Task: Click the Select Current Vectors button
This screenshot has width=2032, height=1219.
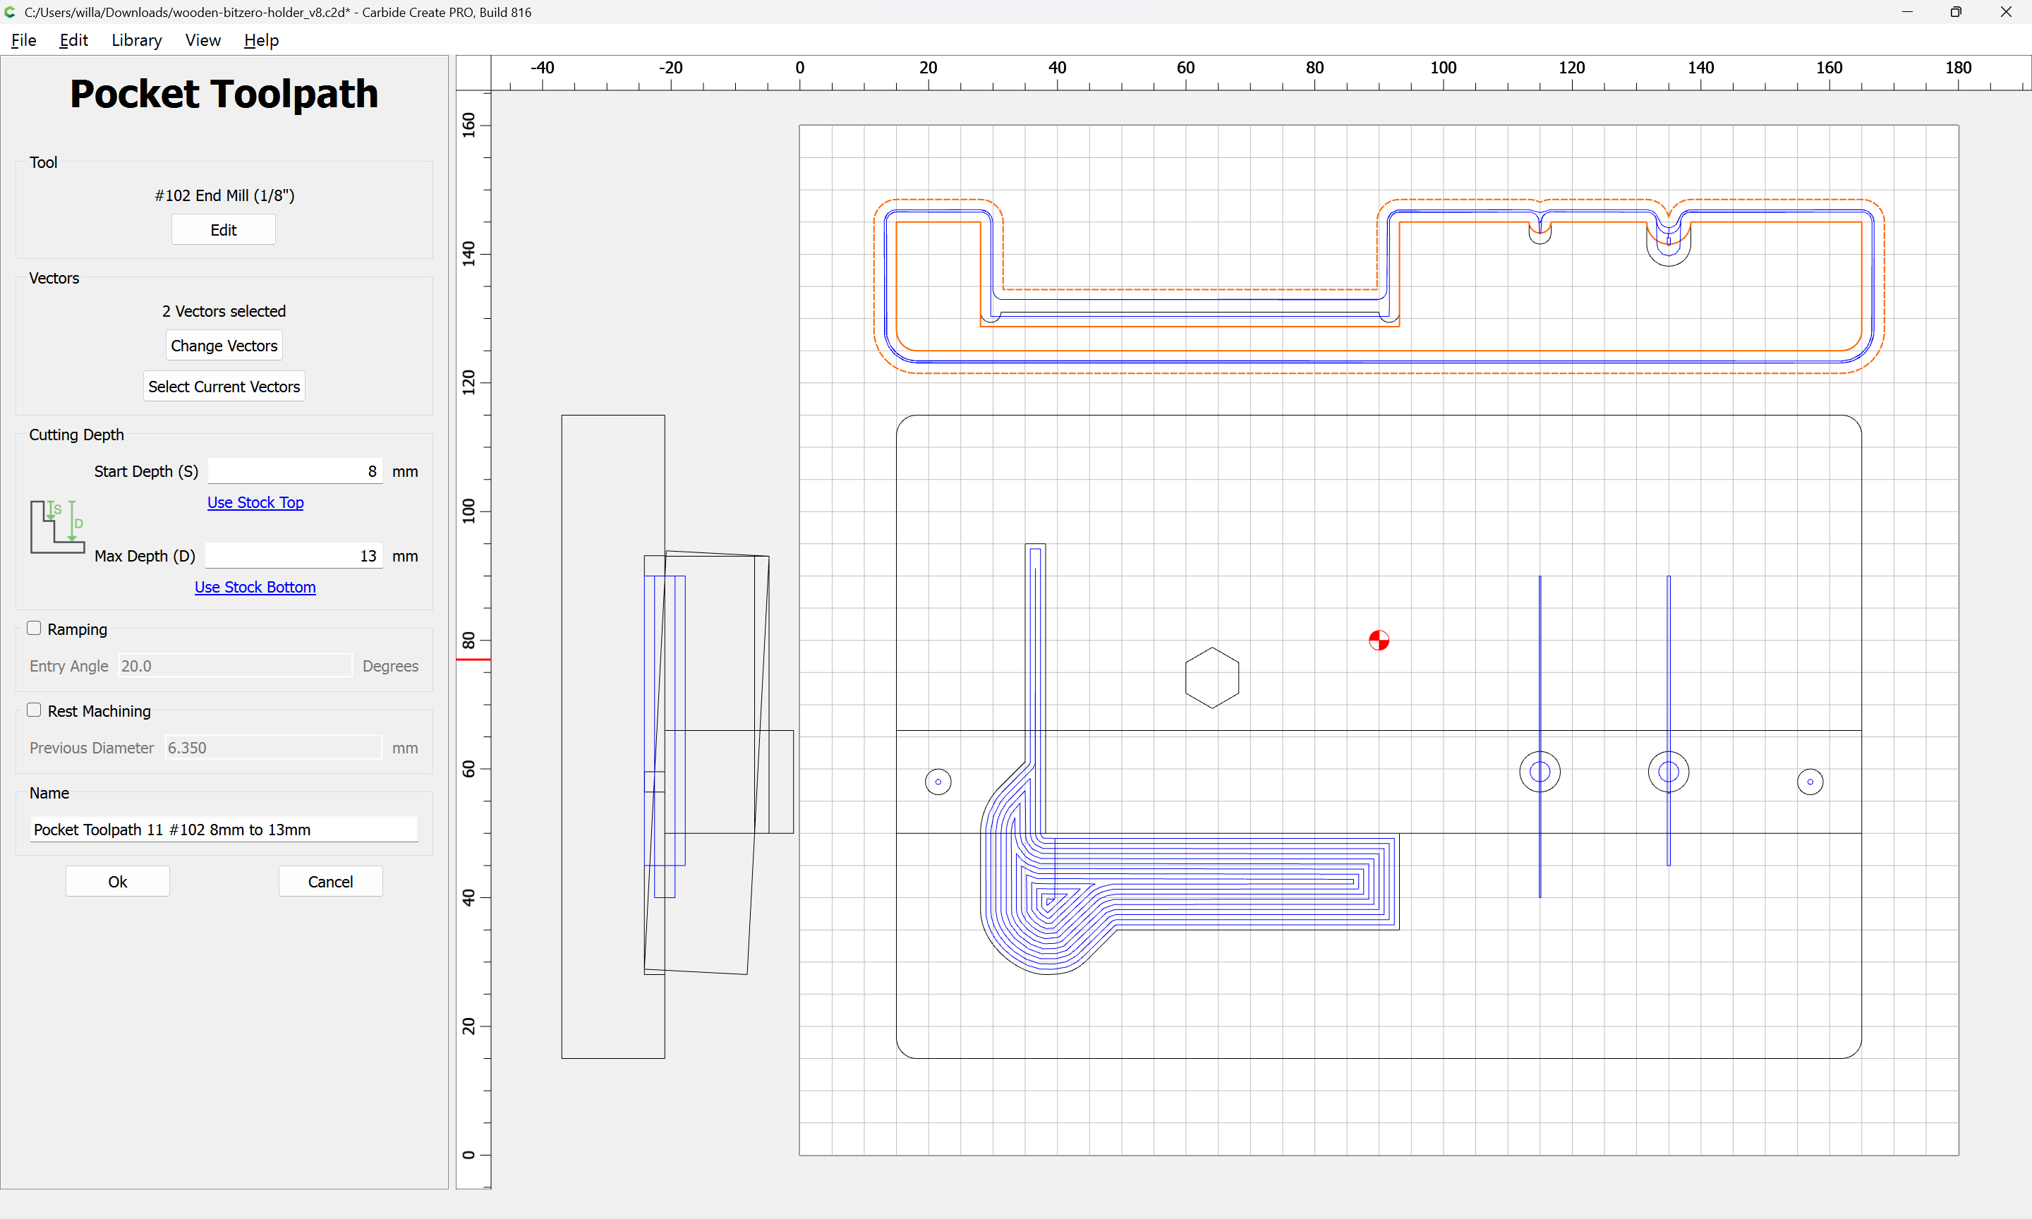Action: coord(224,386)
